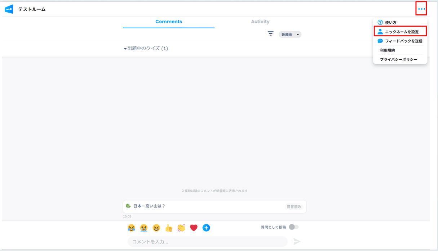Viewport: 438px width, 251px height.
Task: Switch to the Activity tab
Action: pyautogui.click(x=260, y=22)
